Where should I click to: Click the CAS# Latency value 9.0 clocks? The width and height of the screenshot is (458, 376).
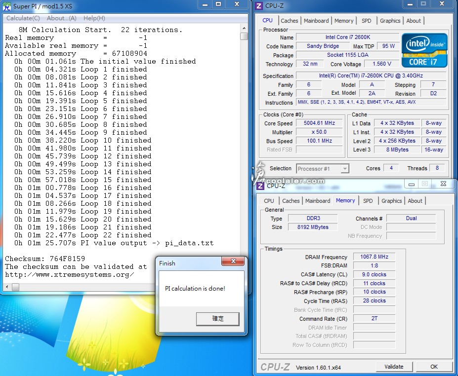click(374, 274)
